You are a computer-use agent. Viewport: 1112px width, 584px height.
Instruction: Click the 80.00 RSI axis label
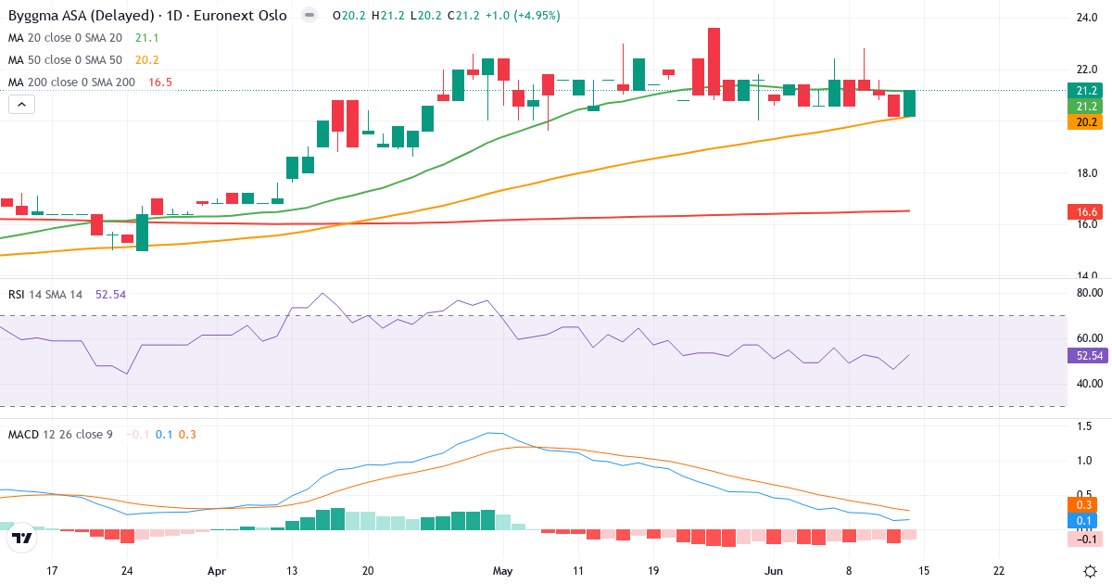click(x=1090, y=293)
